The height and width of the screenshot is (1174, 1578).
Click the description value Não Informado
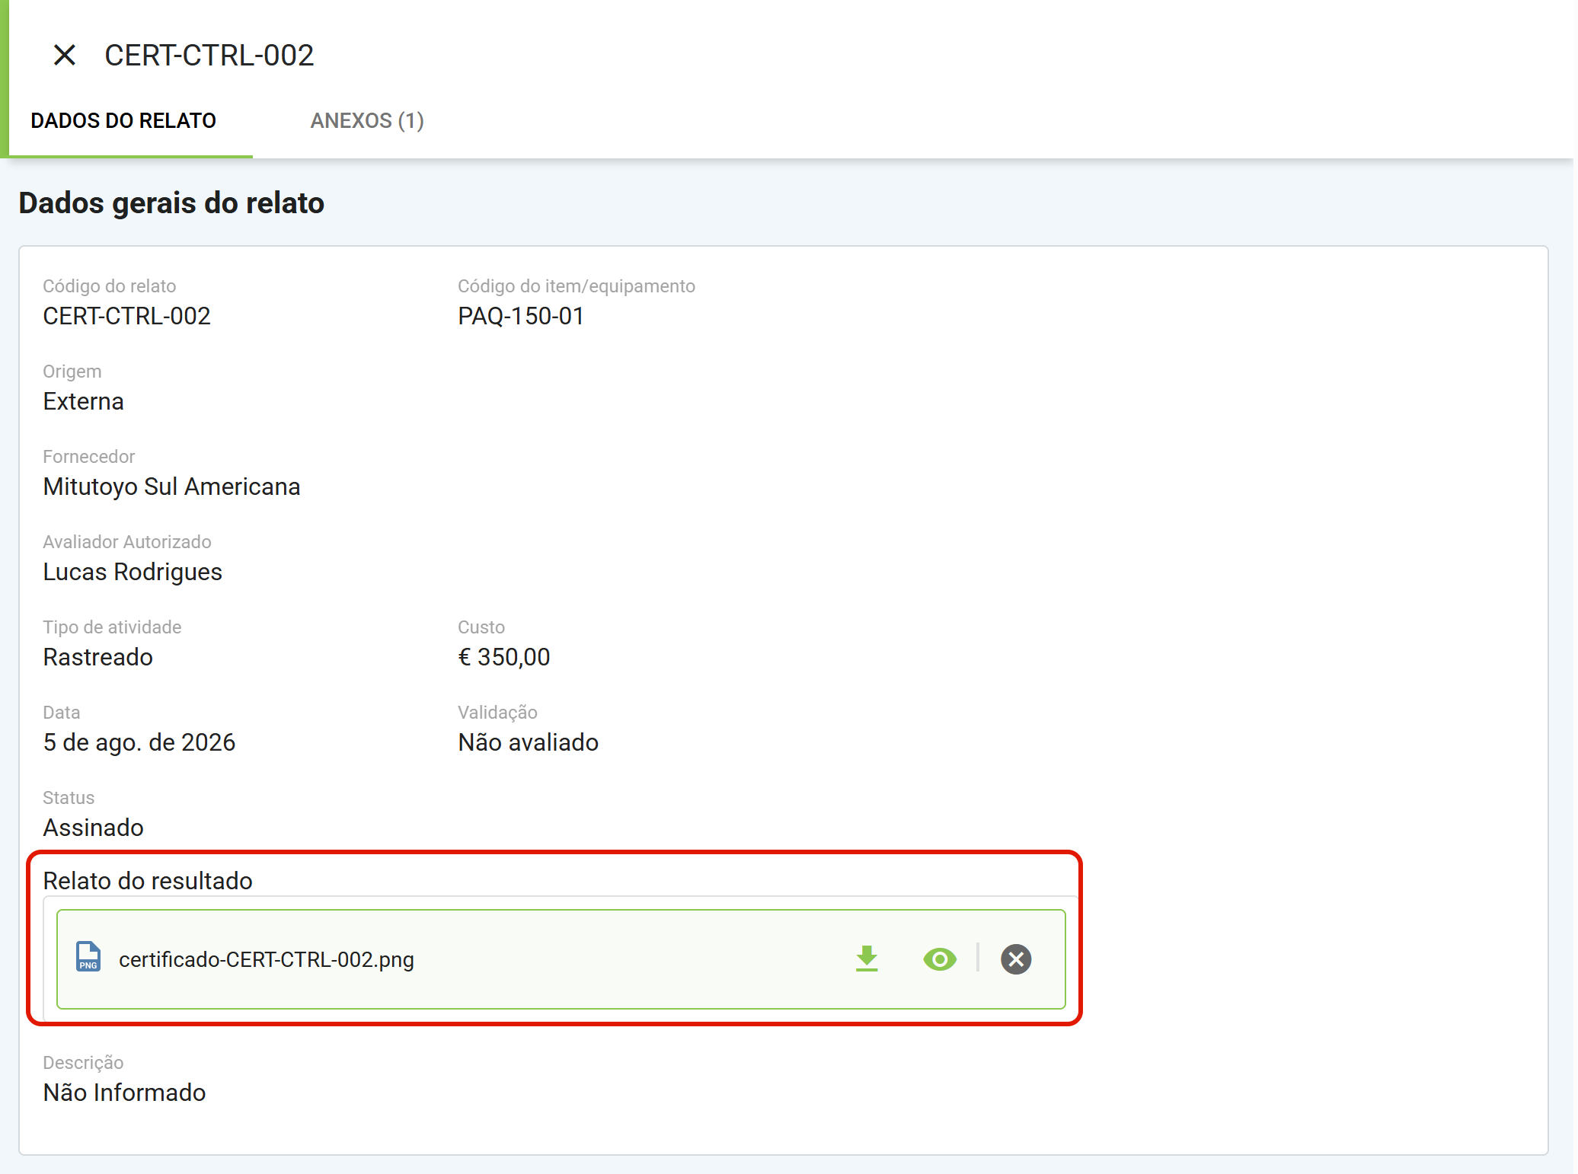(124, 1093)
